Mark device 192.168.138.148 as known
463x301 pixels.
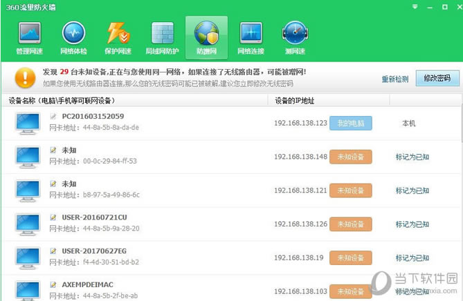pos(412,157)
